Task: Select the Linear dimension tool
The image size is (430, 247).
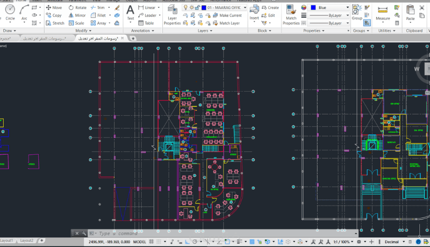Action: [x=147, y=8]
